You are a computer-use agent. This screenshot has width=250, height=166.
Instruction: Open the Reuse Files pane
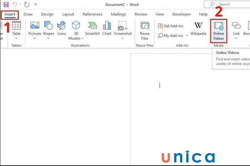coord(145,30)
